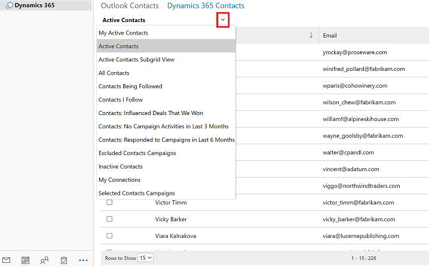This screenshot has height=267, width=429.
Task: Choose Active Contacts Subgrid View
Action: 166,60
